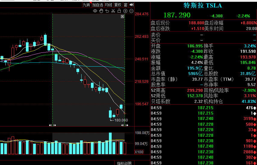This screenshot has width=257, height=165.
Task: Click the 市净率 value 9.52
Action: coord(252,85)
